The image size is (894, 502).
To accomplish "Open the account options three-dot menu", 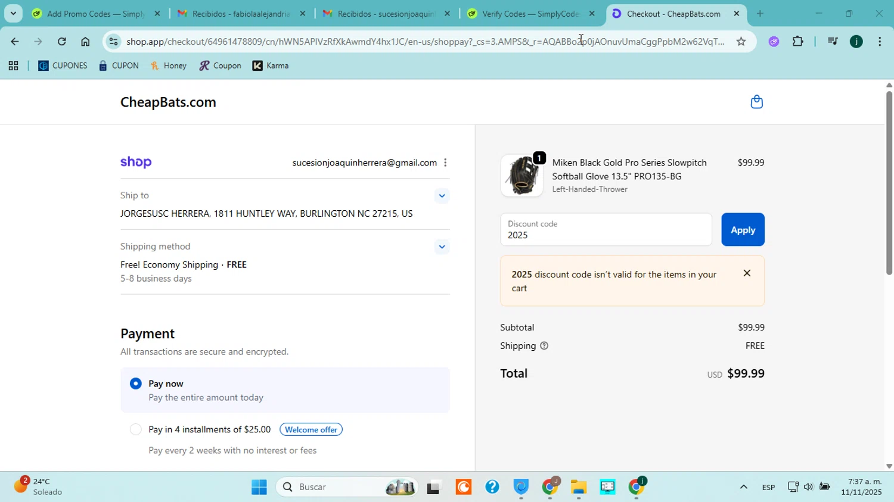I will tap(445, 163).
